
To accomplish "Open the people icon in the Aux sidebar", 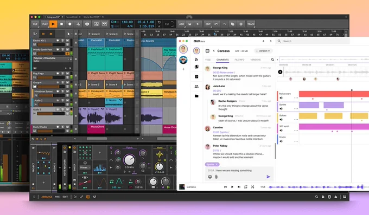I will [196, 87].
